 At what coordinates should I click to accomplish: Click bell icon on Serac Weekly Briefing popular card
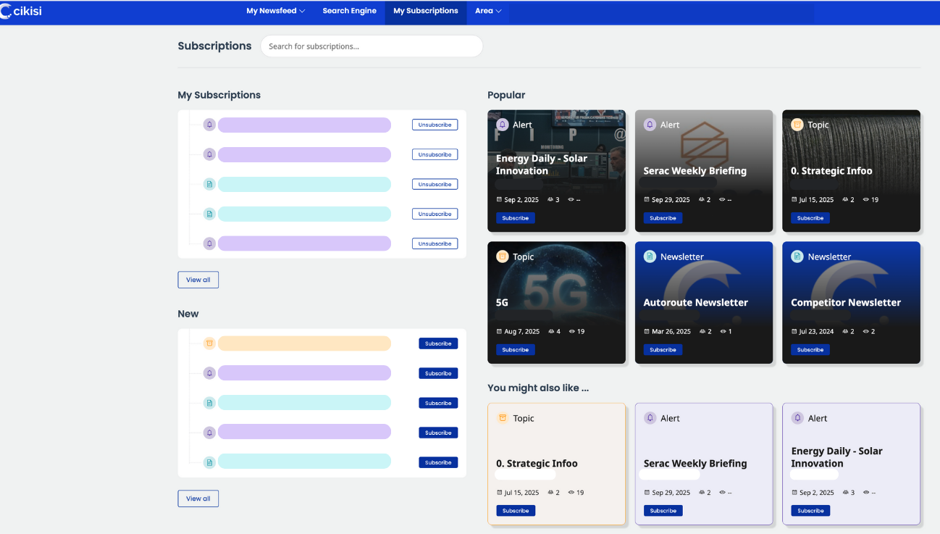coord(650,125)
